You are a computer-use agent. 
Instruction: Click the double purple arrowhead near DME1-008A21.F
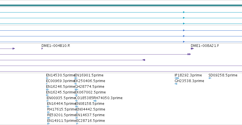[x=189, y=54]
